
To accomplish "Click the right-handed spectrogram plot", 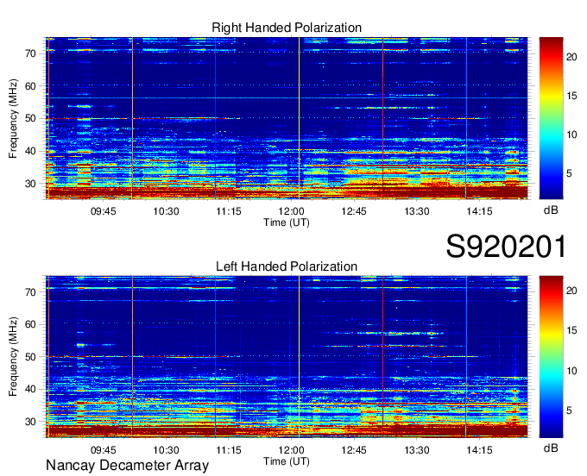I will coord(287,118).
